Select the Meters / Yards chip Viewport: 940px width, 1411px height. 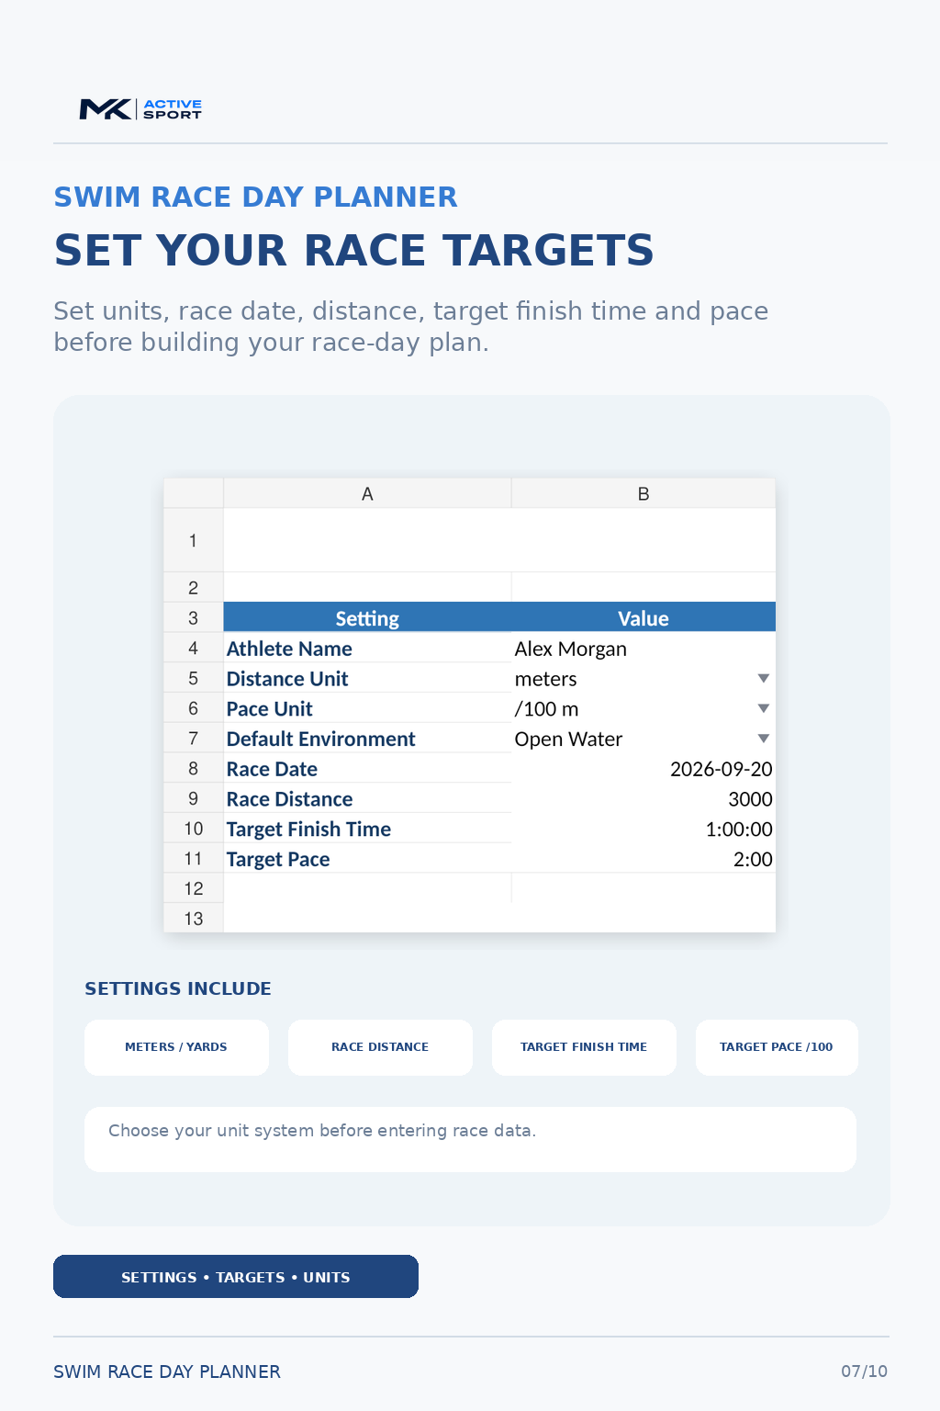point(176,1047)
